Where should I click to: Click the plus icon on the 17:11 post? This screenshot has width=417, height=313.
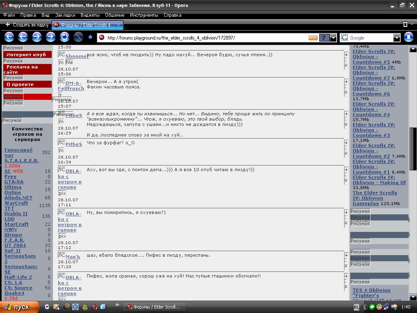tap(346, 170)
